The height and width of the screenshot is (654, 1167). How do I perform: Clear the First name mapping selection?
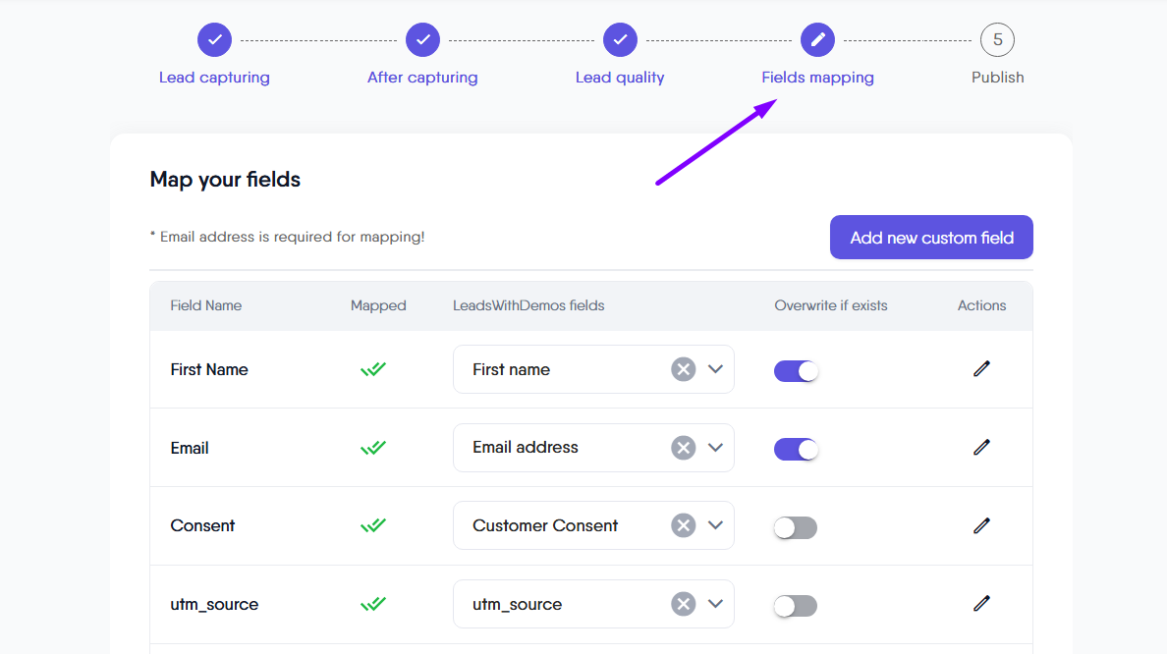coord(683,369)
